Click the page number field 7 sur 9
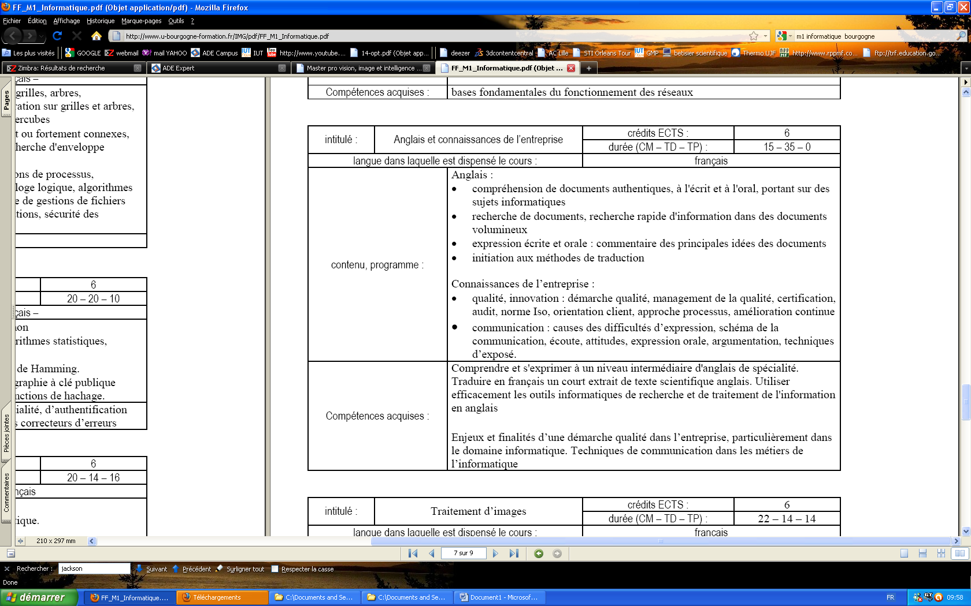The image size is (971, 606). pyautogui.click(x=463, y=553)
